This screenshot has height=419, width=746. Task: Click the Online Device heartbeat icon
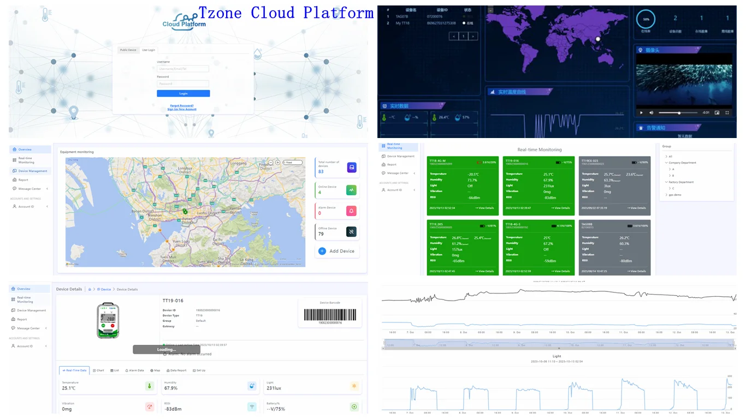pyautogui.click(x=351, y=190)
